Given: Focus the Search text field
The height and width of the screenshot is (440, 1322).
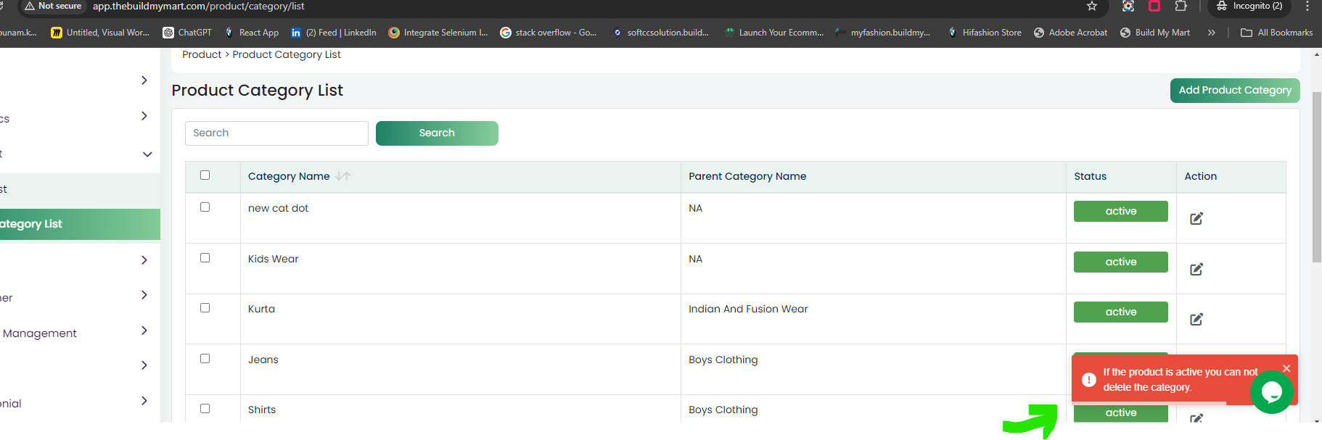Looking at the screenshot, I should pos(276,133).
